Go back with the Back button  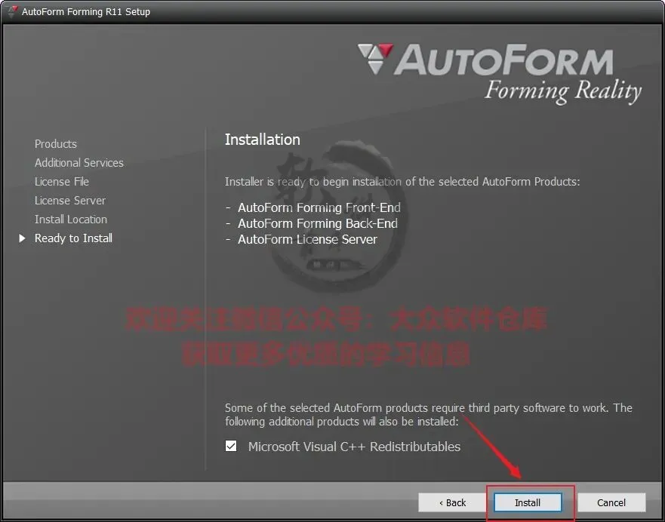click(452, 502)
